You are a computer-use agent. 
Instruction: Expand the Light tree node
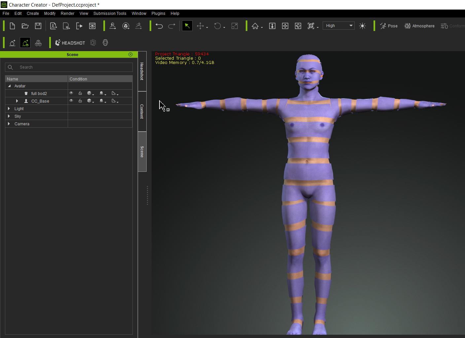pyautogui.click(x=9, y=108)
